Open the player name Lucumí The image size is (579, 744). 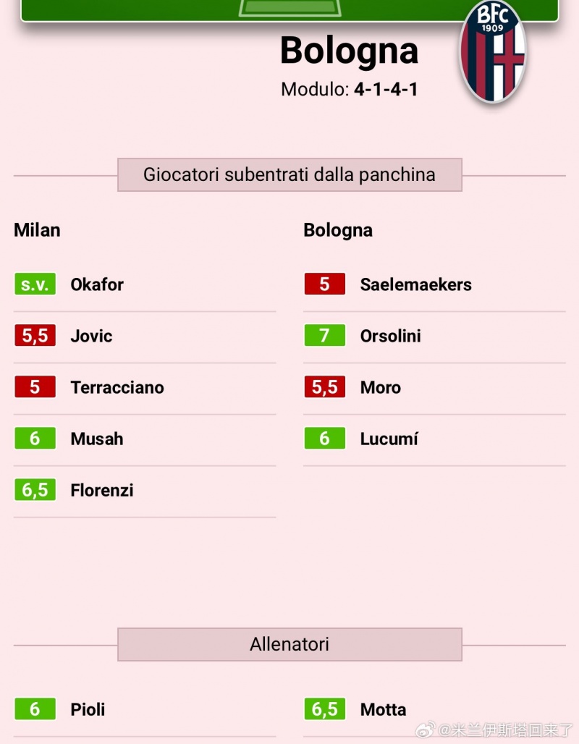pos(389,439)
